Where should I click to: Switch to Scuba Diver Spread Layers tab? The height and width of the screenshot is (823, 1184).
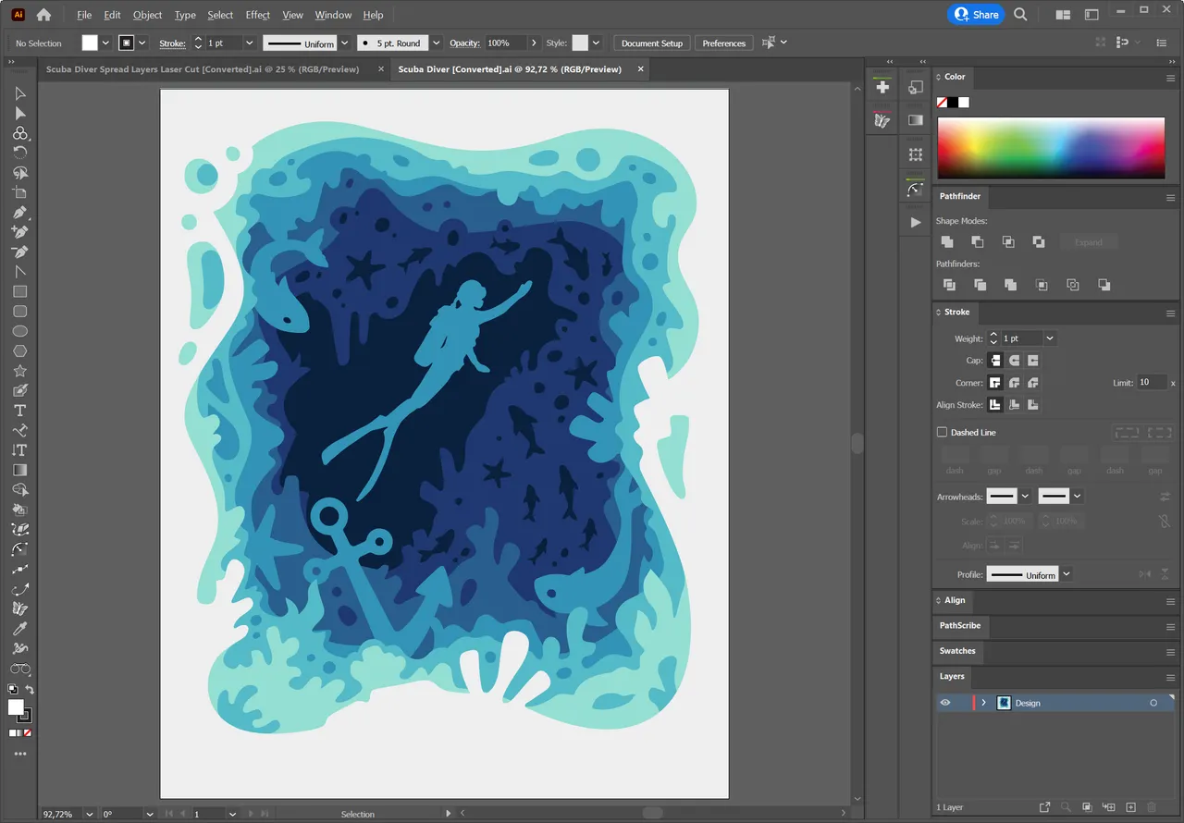(203, 69)
